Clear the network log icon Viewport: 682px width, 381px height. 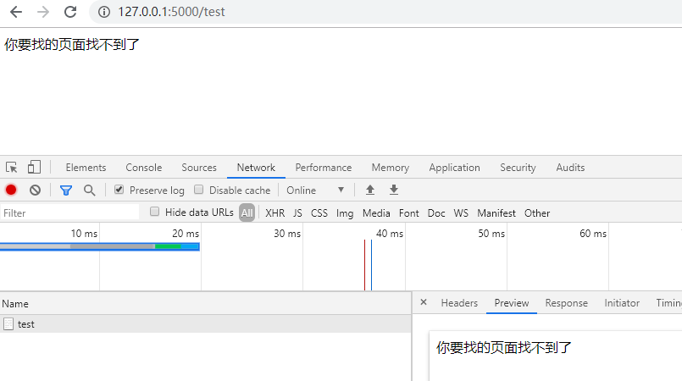[36, 190]
